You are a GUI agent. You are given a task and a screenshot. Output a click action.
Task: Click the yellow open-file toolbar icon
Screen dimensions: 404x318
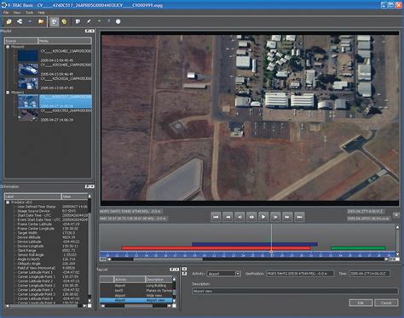click(9, 21)
